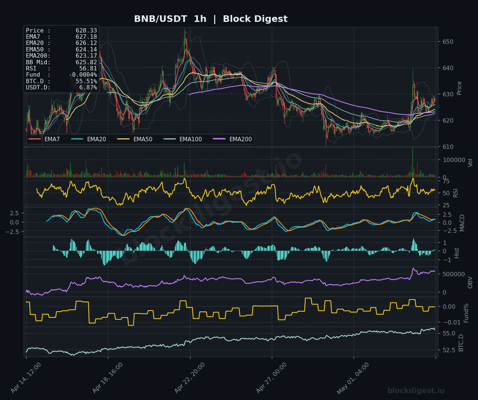The height and width of the screenshot is (400, 478).
Task: Click the RSI 56.81 info row
Action: tap(61, 69)
